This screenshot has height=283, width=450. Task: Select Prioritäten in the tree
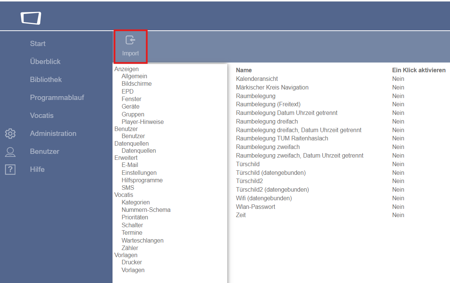[135, 217]
